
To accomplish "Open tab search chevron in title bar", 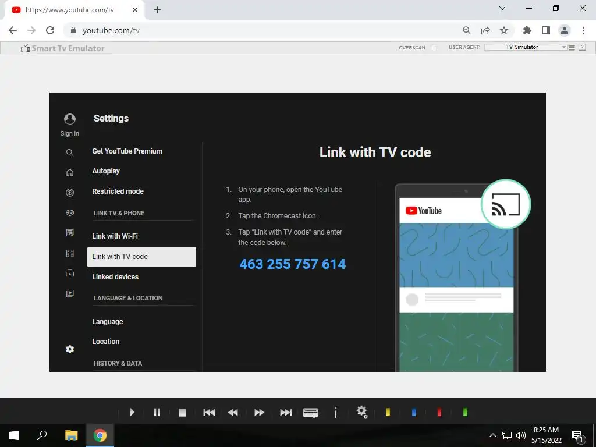I will (x=502, y=8).
